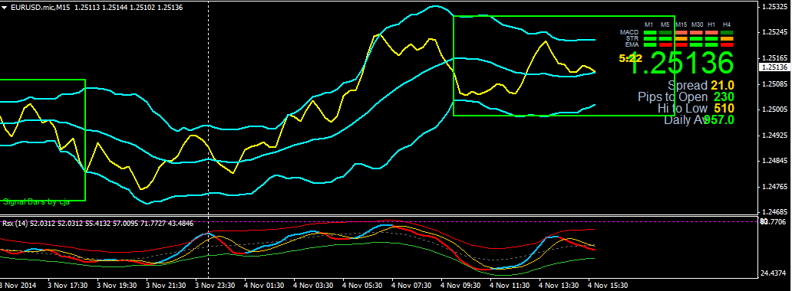This screenshot has width=792, height=291.
Task: Select the STR M15 orange signal bar
Action: click(x=681, y=38)
